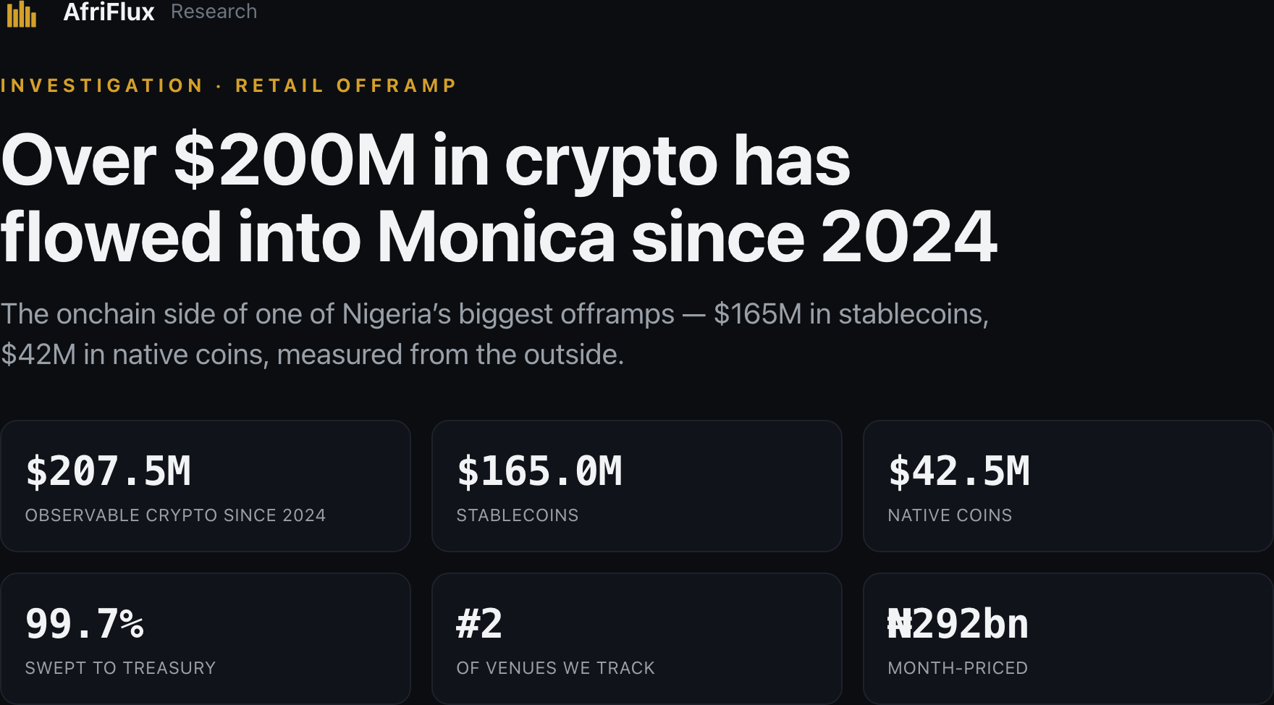Click the $207.5M figure
1274x705 pixels.
pyautogui.click(x=109, y=471)
